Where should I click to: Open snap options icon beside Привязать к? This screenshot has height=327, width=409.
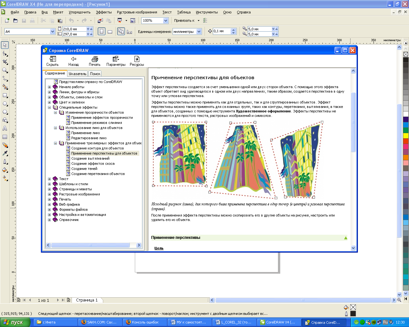(x=205, y=20)
